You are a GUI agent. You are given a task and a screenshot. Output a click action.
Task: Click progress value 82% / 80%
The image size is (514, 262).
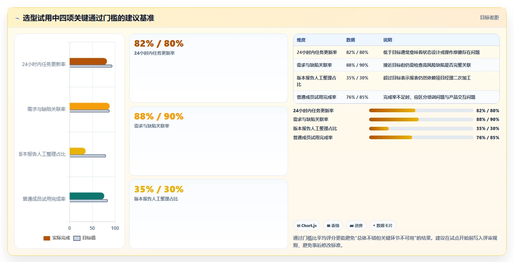pos(488,110)
